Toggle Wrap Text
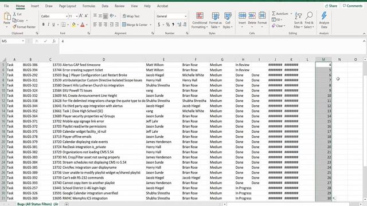367x206 pixels. [131, 16]
